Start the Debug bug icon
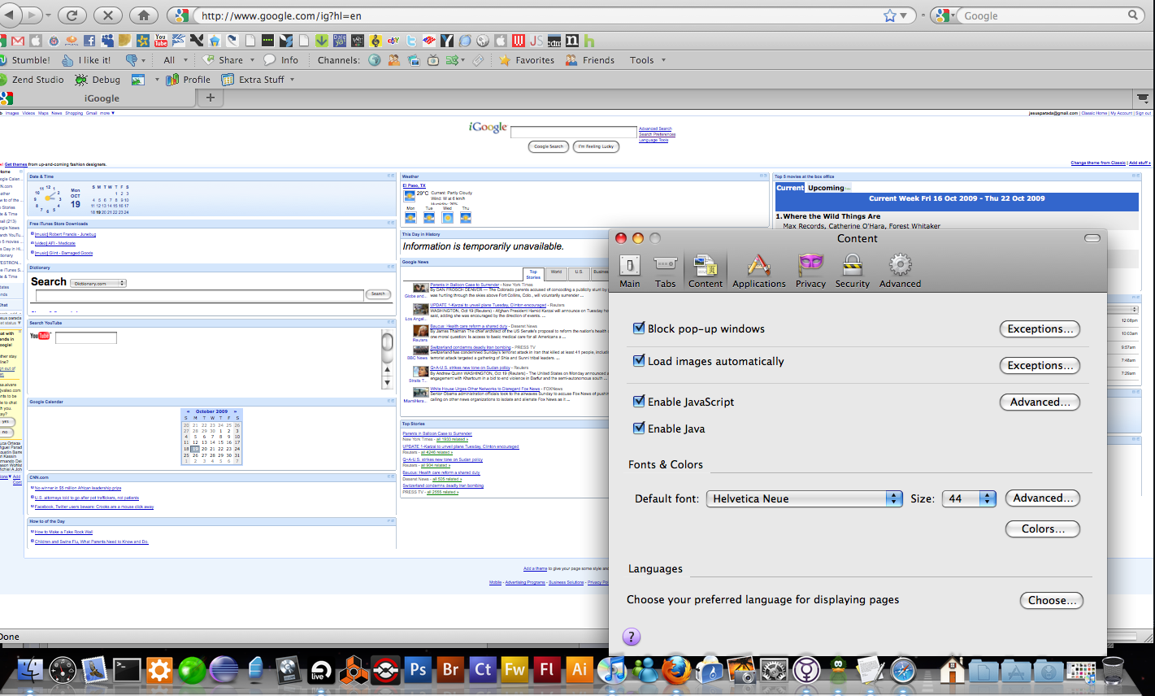Viewport: 1155px width, 696px height. [98, 80]
